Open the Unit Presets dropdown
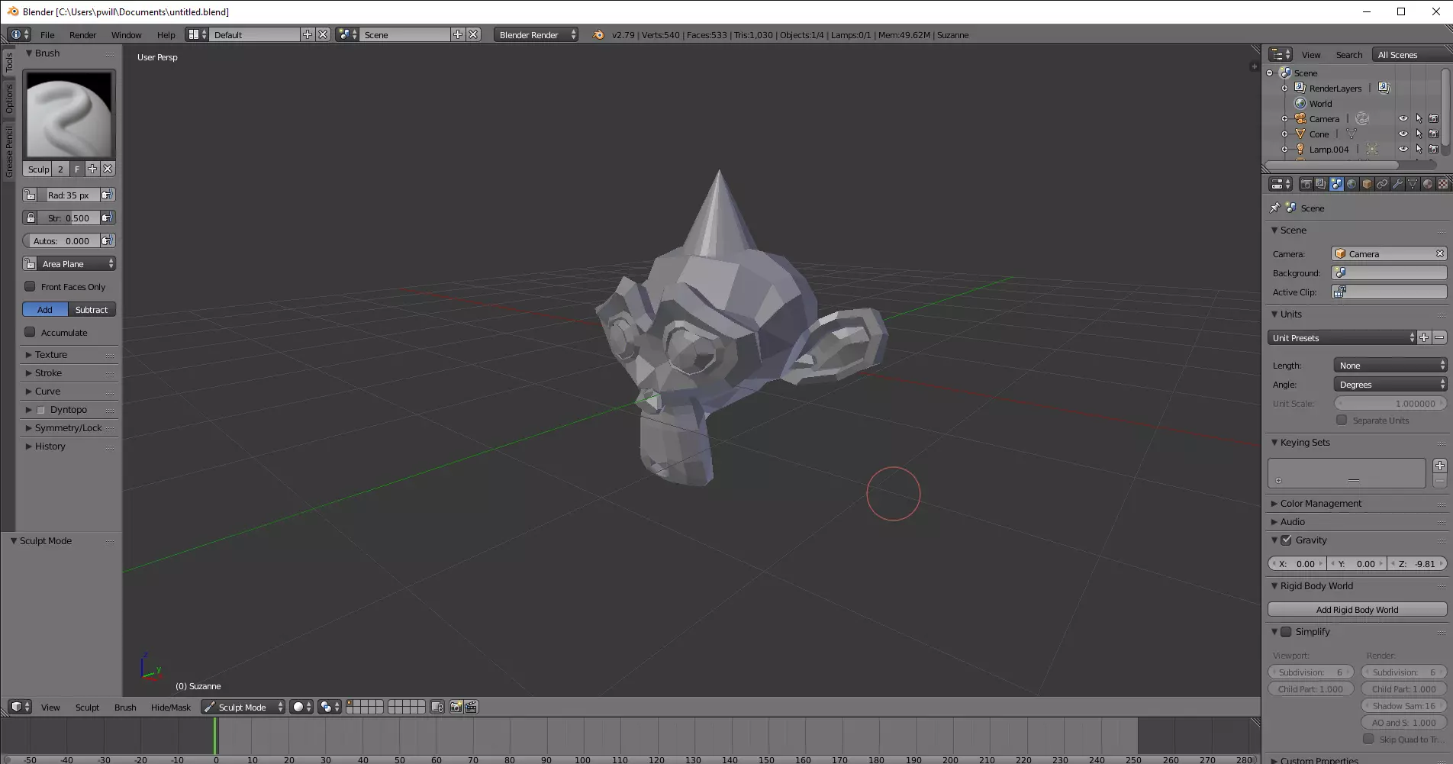 click(x=1342, y=337)
